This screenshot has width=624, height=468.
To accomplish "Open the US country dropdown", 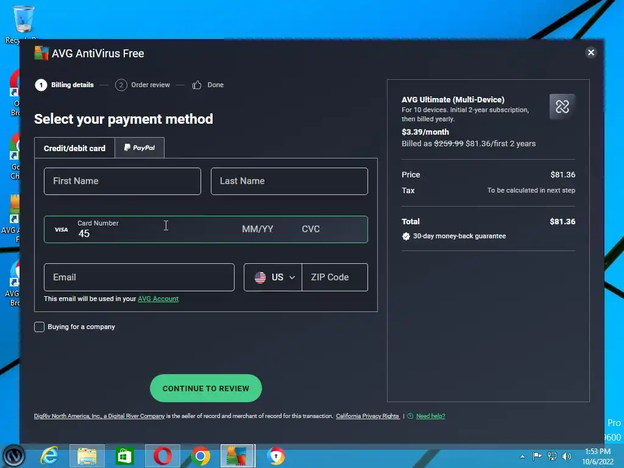I will [273, 277].
